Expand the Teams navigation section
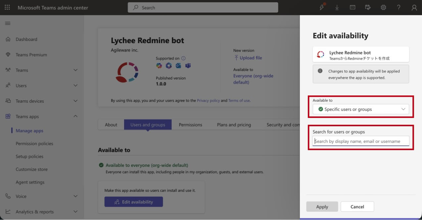The height and width of the screenshot is (220, 422). tap(75, 70)
